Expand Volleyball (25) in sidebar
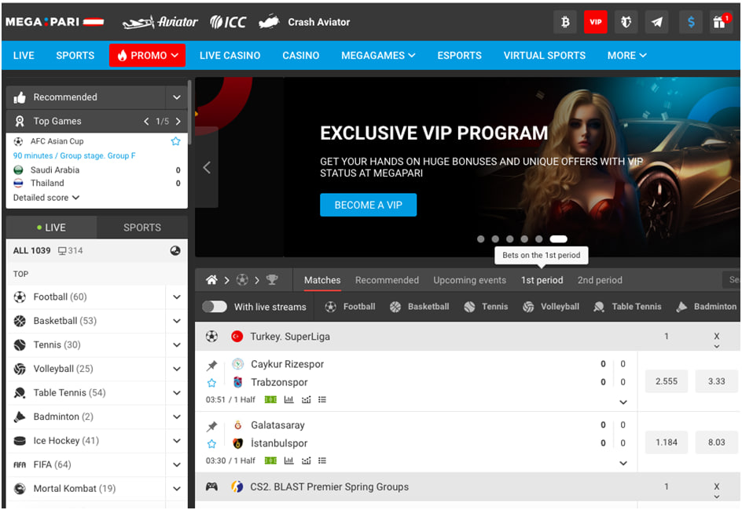The height and width of the screenshot is (510, 742). 177,369
